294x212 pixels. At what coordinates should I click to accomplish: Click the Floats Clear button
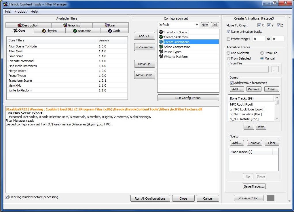(272, 143)
